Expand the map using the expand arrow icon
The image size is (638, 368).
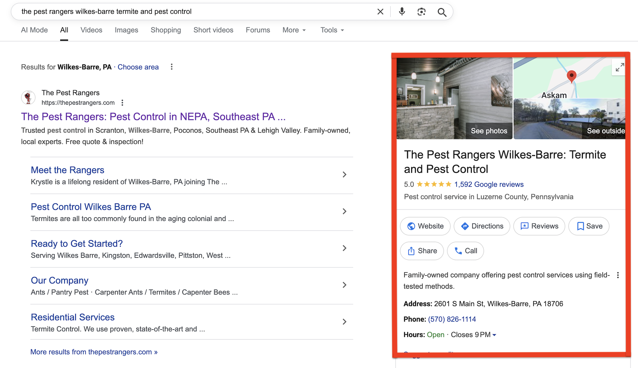point(619,67)
